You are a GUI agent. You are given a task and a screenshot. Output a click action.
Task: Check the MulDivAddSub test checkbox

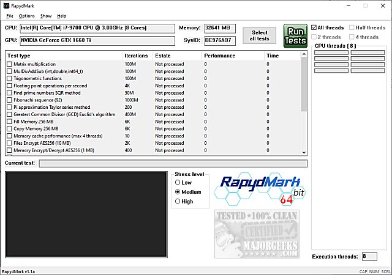pyautogui.click(x=9, y=71)
